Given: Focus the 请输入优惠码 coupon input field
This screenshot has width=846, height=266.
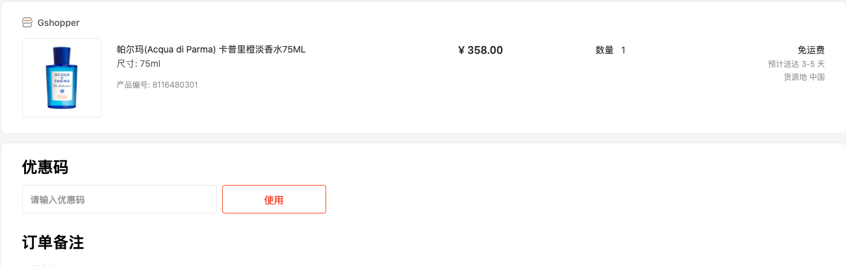Looking at the screenshot, I should tap(120, 199).
